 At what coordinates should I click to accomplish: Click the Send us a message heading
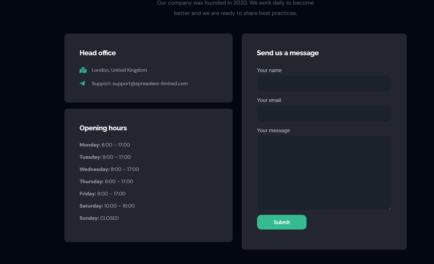[x=288, y=53]
